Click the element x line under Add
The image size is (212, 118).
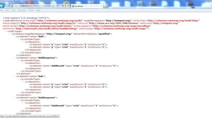point(68,45)
